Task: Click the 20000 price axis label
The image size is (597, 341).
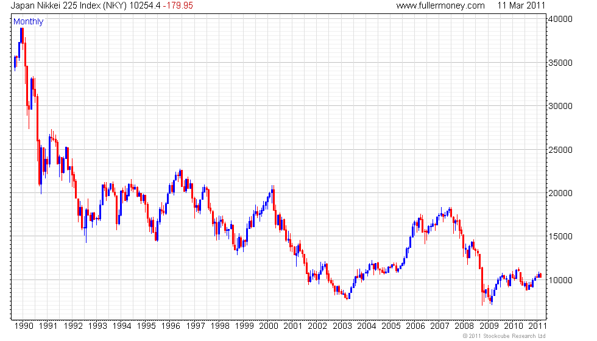Action: (560, 194)
